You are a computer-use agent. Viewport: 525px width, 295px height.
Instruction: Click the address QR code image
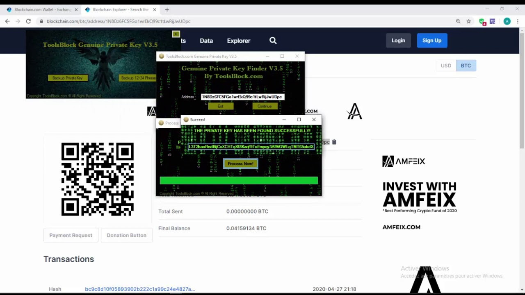98,179
